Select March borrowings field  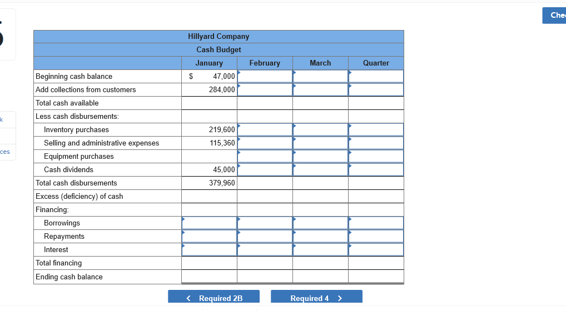click(x=321, y=223)
